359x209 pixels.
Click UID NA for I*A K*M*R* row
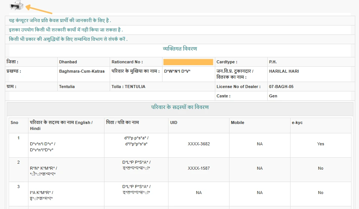[x=199, y=193]
